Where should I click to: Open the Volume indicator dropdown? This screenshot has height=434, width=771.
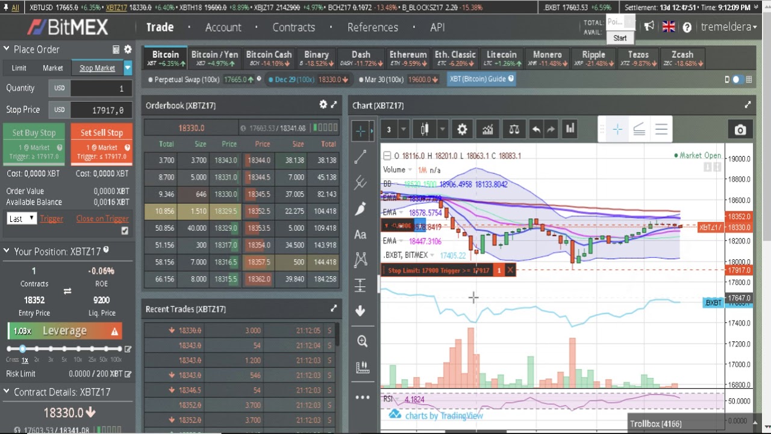point(410,170)
